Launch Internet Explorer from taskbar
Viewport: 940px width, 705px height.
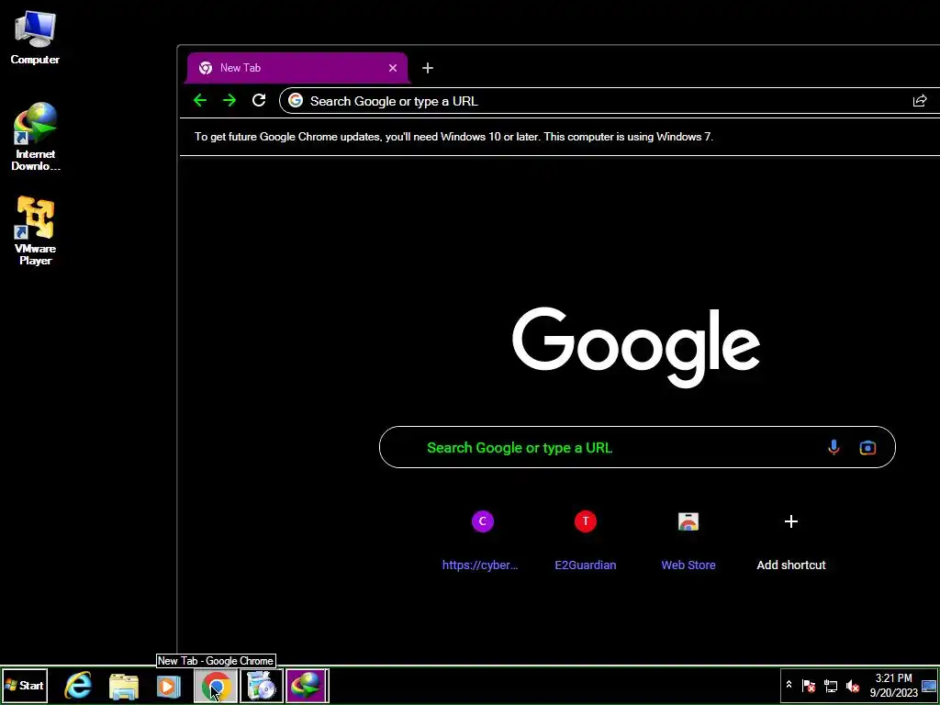coord(78,686)
